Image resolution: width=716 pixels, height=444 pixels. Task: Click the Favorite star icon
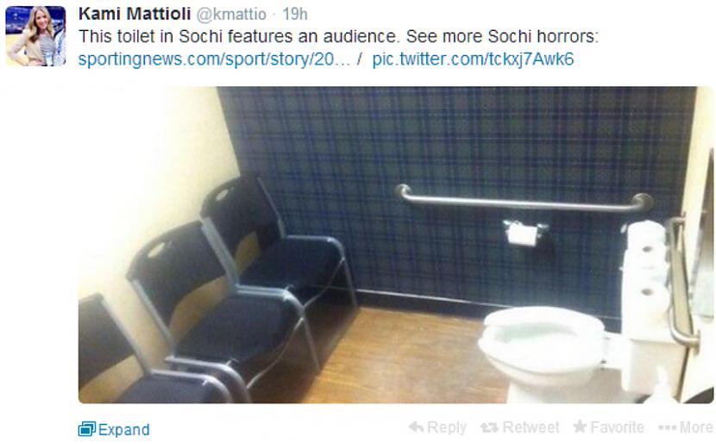click(x=580, y=427)
